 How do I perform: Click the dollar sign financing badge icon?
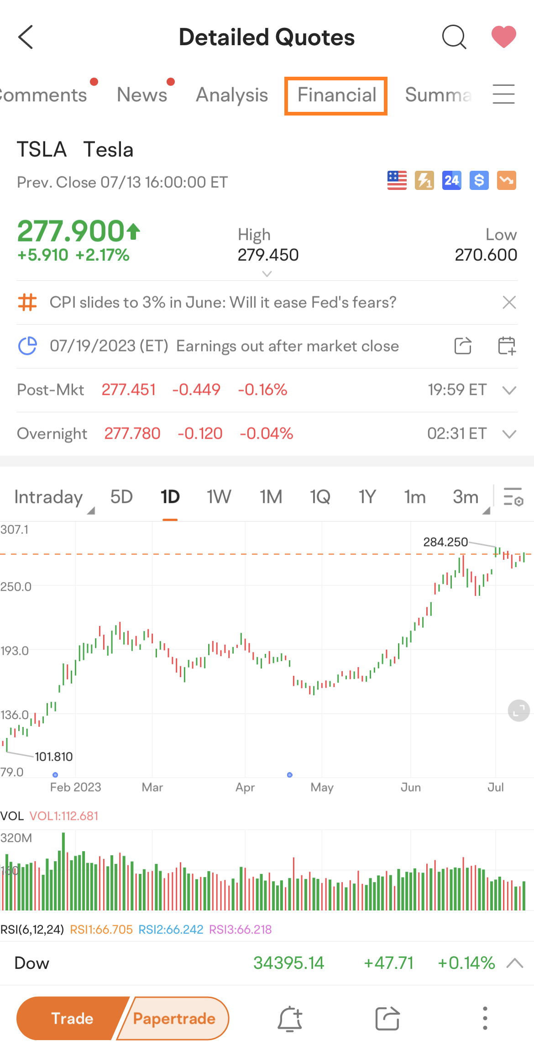[x=478, y=181]
